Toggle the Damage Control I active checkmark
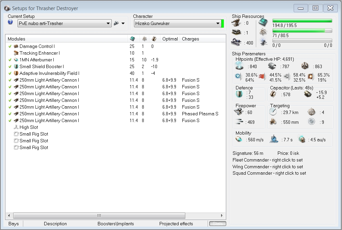342x230 pixels. pyautogui.click(x=10, y=46)
